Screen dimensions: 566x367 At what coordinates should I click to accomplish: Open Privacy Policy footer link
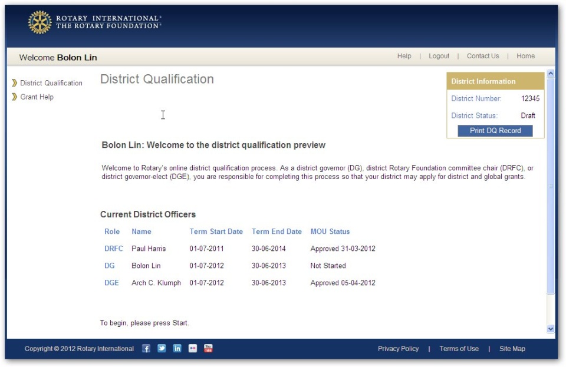pyautogui.click(x=398, y=349)
